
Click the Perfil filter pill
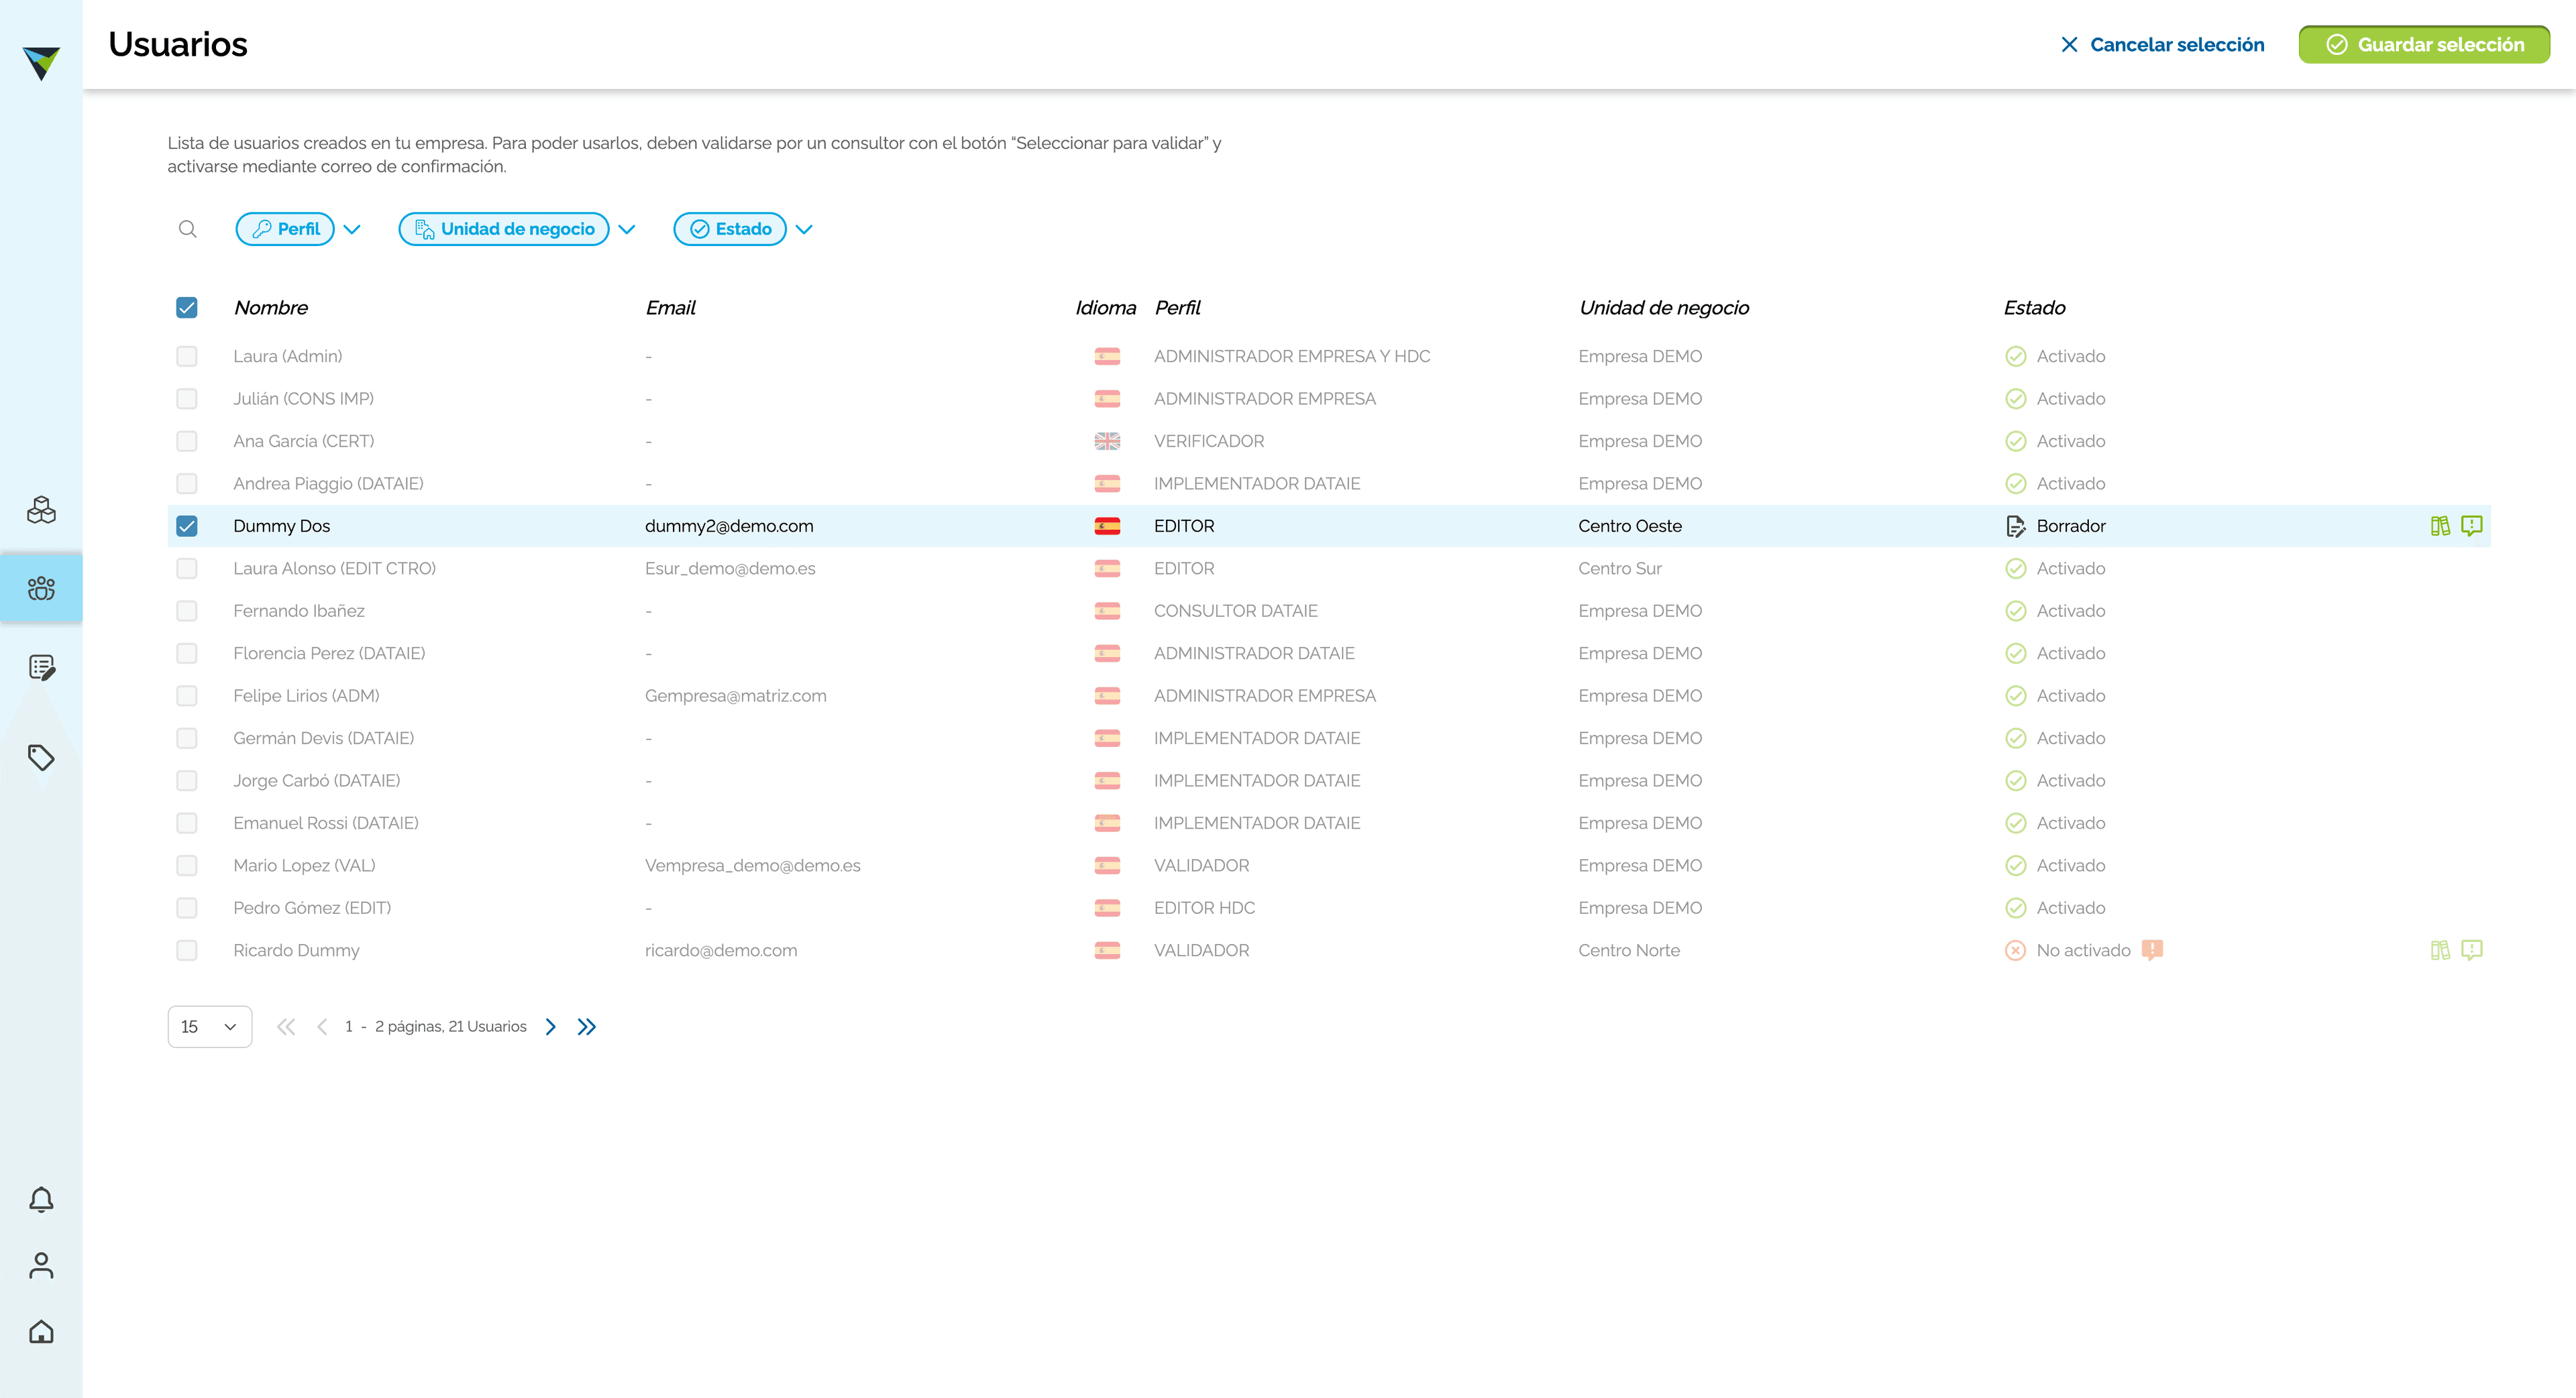point(285,229)
